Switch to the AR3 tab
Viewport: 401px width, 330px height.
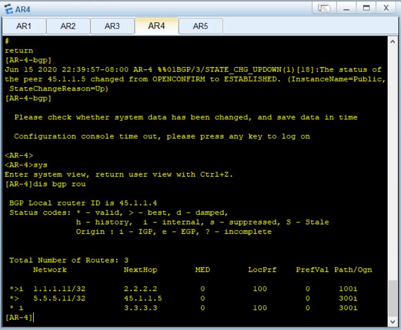point(113,26)
